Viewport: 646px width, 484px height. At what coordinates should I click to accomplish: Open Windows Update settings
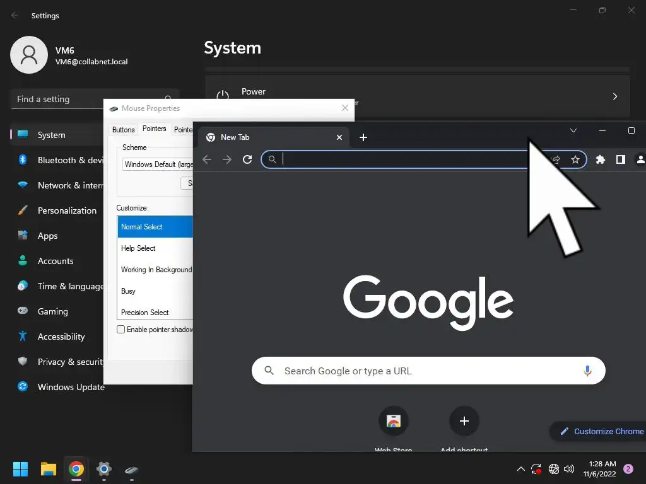57,387
